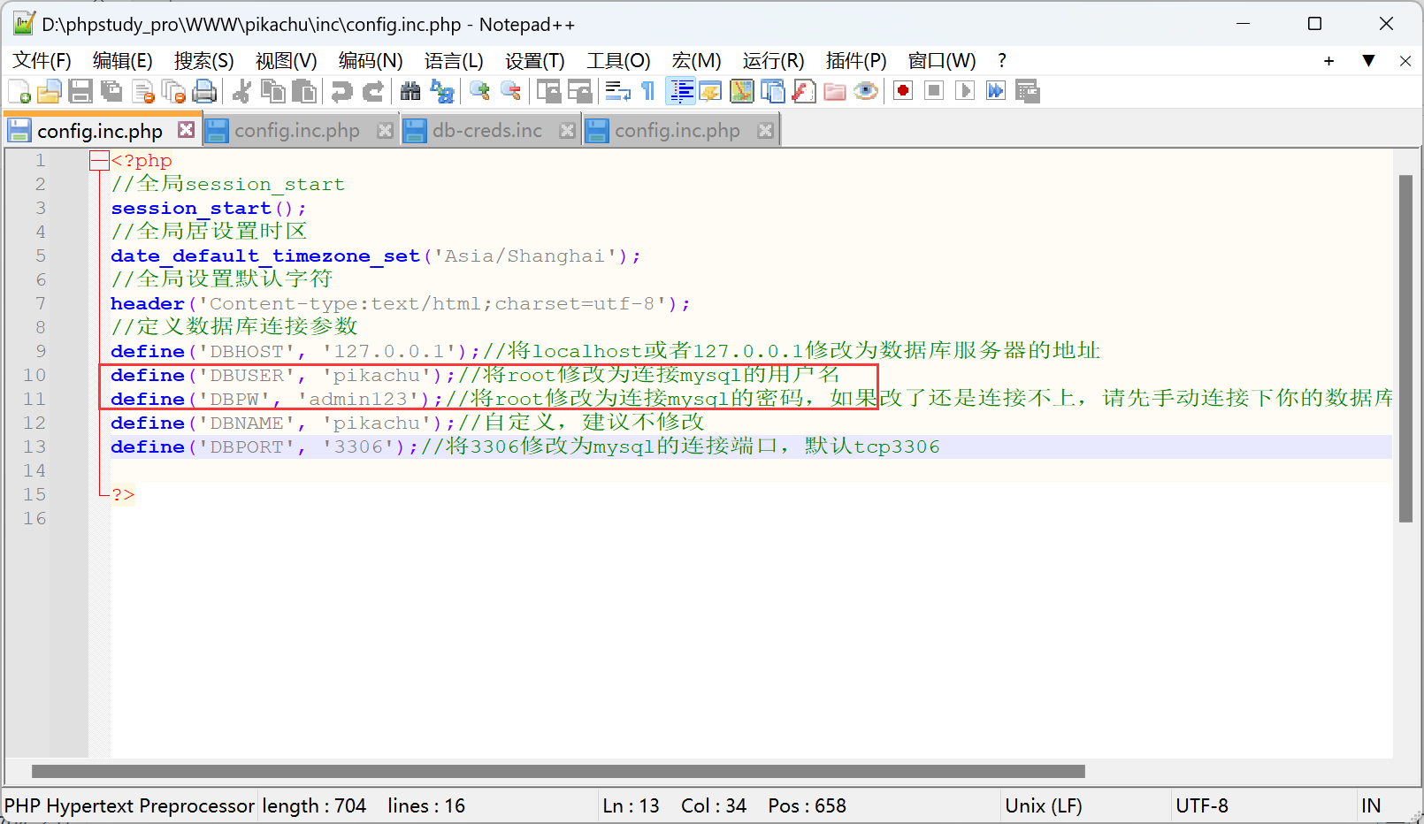This screenshot has height=824, width=1424.
Task: Click line number 13 in the margin
Action: tap(34, 447)
